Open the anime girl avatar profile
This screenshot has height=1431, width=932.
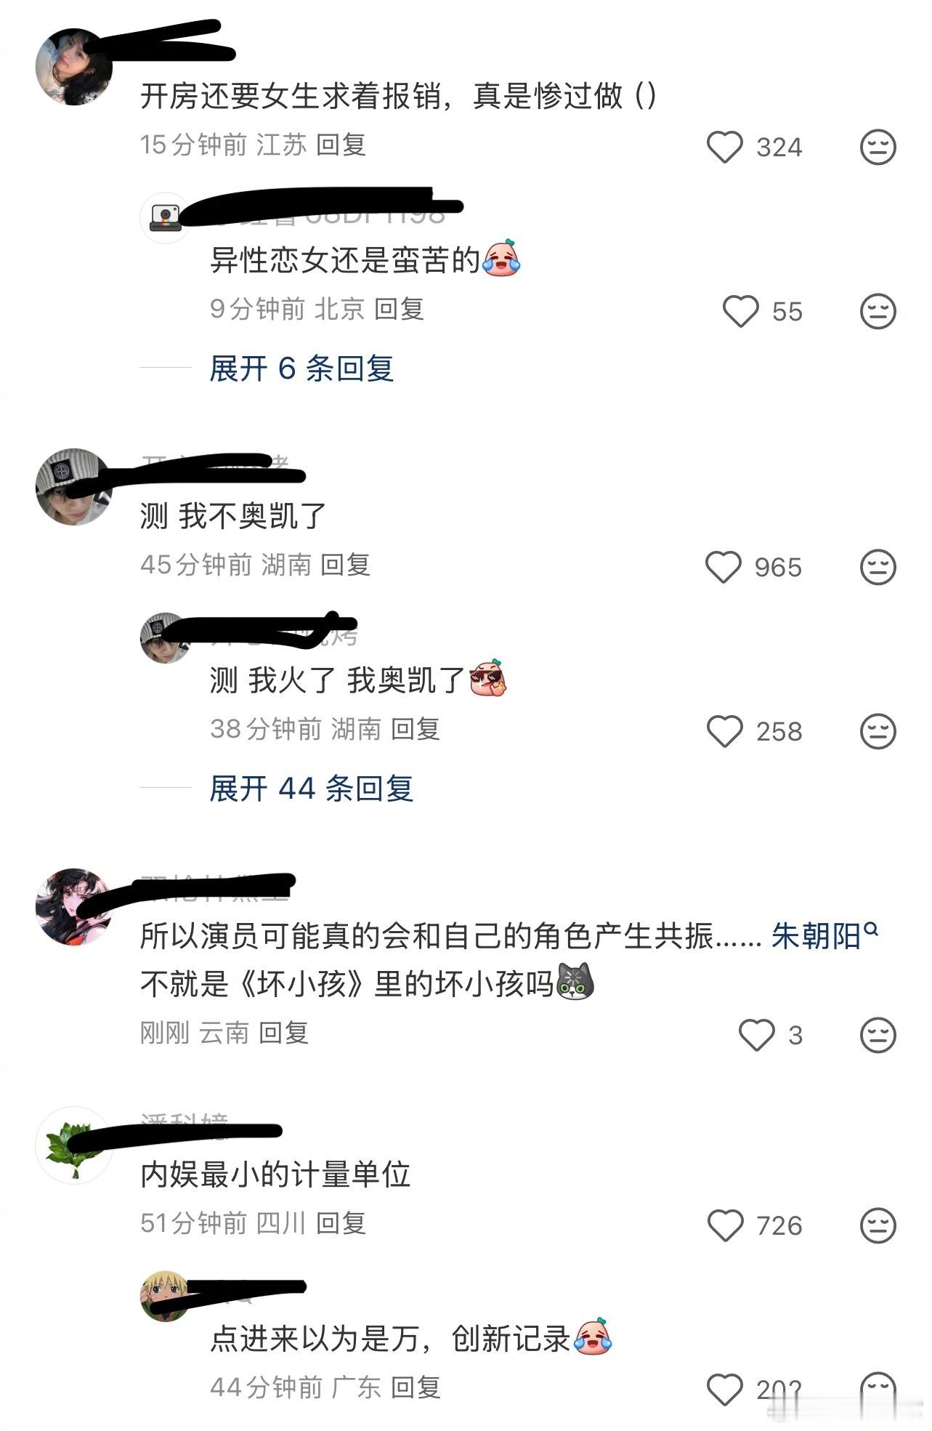pyautogui.click(x=74, y=906)
